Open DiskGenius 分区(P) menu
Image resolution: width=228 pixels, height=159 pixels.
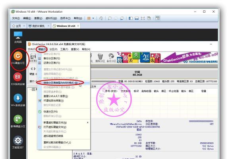53,49
